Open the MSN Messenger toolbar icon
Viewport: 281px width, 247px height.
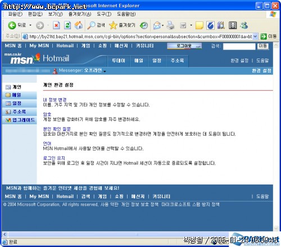(244, 25)
